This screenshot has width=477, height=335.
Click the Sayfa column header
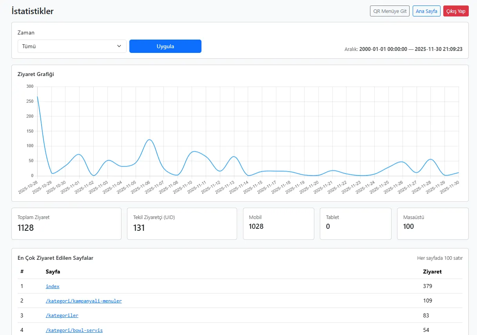click(x=53, y=272)
